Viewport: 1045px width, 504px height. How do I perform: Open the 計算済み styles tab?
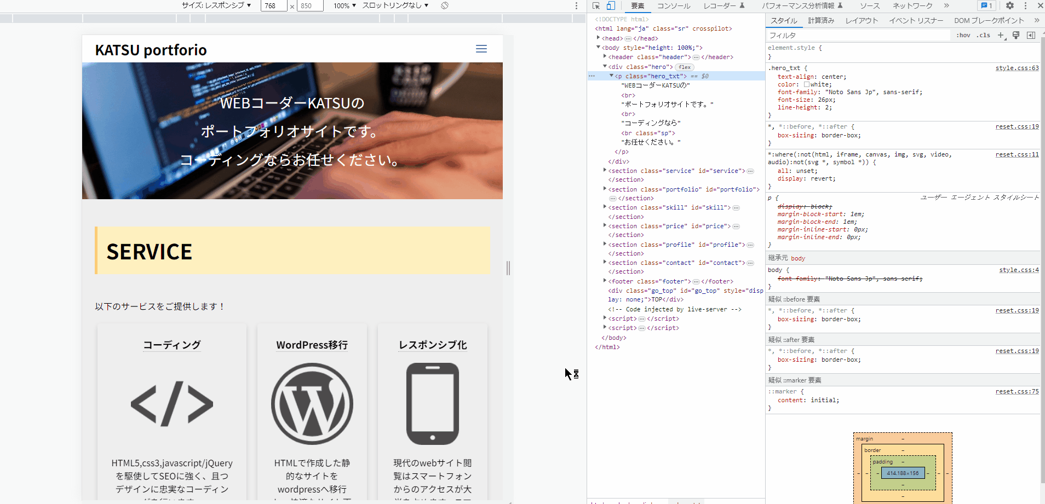click(x=821, y=20)
